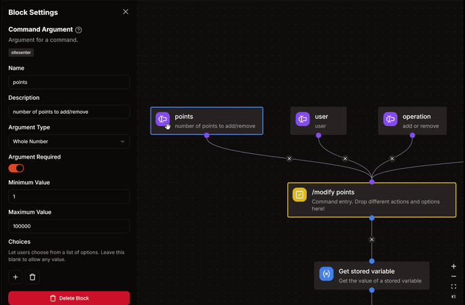Close the Block Settings panel
465x305 pixels.
pyautogui.click(x=125, y=12)
